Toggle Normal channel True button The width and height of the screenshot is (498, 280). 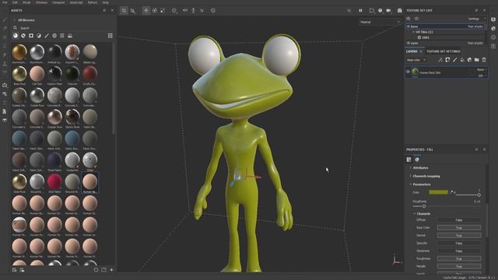pyautogui.click(x=459, y=236)
